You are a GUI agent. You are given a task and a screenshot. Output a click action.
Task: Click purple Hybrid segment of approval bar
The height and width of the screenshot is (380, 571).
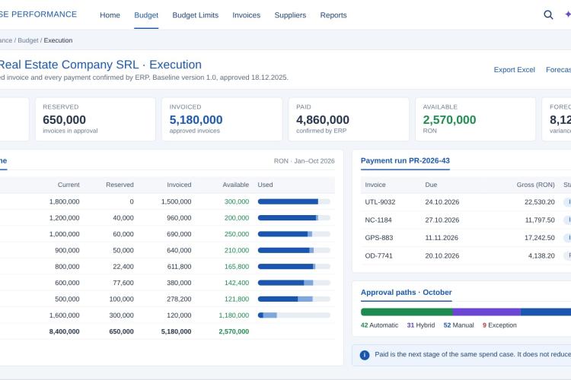(486, 312)
